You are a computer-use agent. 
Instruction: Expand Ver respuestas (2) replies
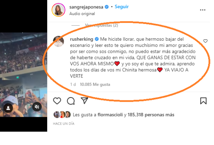click(x=101, y=25)
